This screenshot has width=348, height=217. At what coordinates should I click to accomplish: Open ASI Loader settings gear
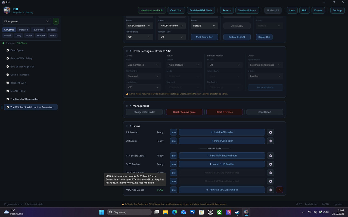coord(270,132)
